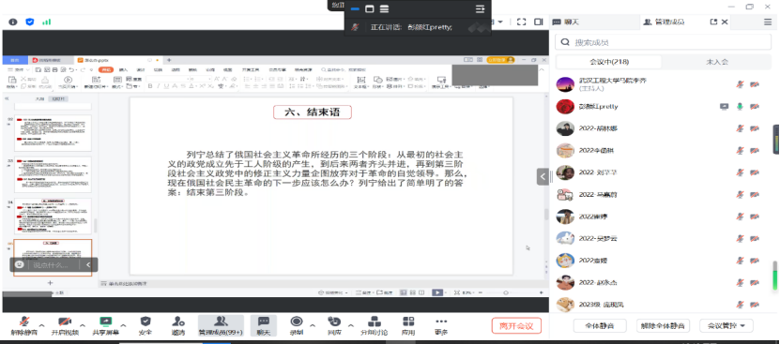Click the 更多 three-dot icon
The width and height of the screenshot is (780, 344).
coord(441,325)
